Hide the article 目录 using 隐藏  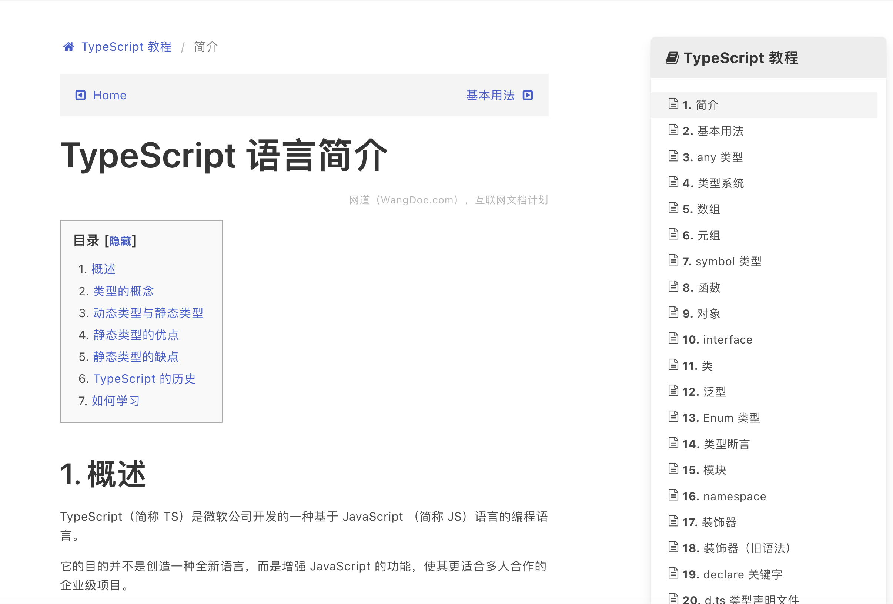121,241
